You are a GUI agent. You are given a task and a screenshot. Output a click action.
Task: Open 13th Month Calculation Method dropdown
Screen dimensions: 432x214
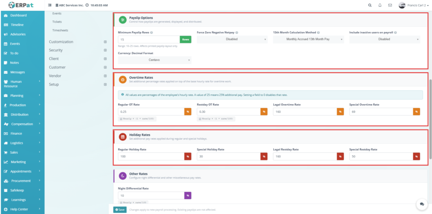pos(308,39)
